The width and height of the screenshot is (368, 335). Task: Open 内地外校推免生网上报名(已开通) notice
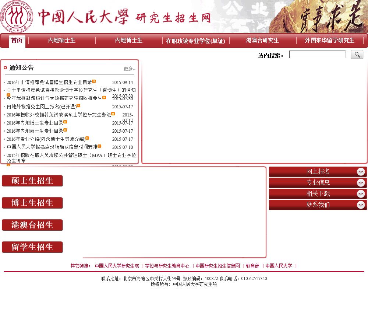pyautogui.click(x=42, y=107)
